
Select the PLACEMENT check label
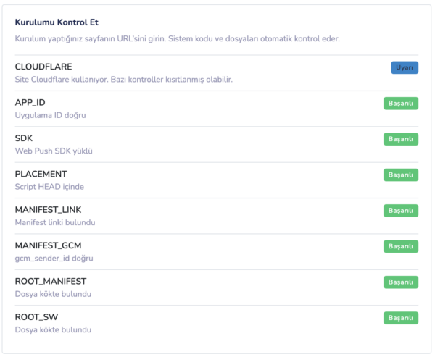[x=41, y=174]
